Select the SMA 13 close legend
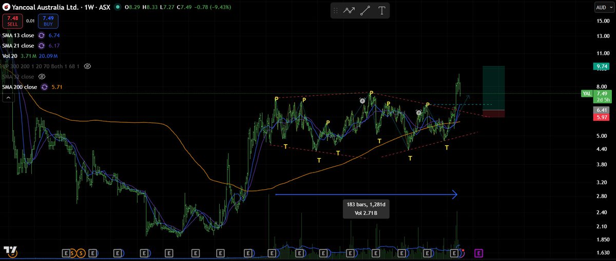616x261 pixels. tap(18, 35)
